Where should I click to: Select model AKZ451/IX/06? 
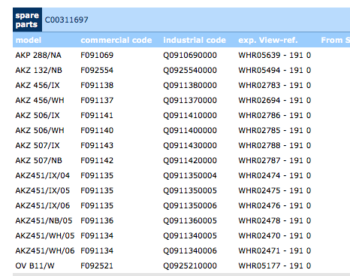click(43, 205)
